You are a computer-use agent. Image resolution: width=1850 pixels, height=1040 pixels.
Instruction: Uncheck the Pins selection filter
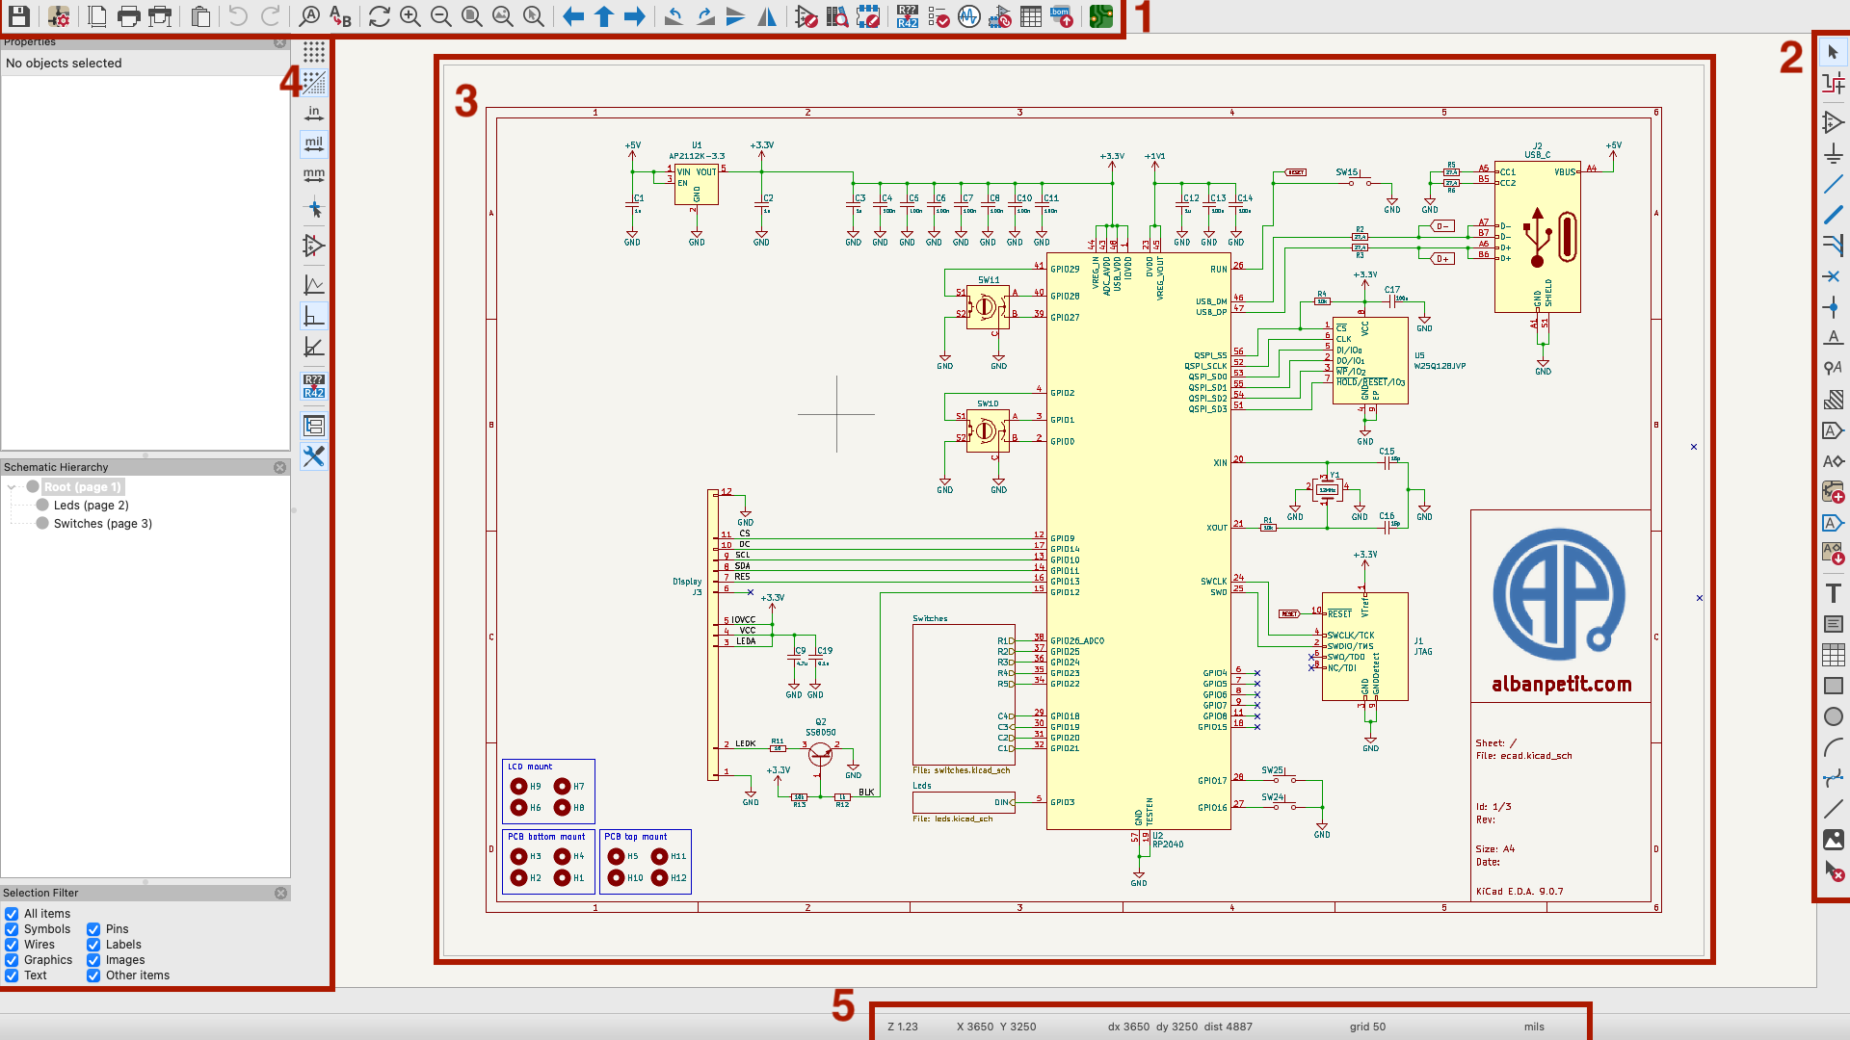pos(93,929)
